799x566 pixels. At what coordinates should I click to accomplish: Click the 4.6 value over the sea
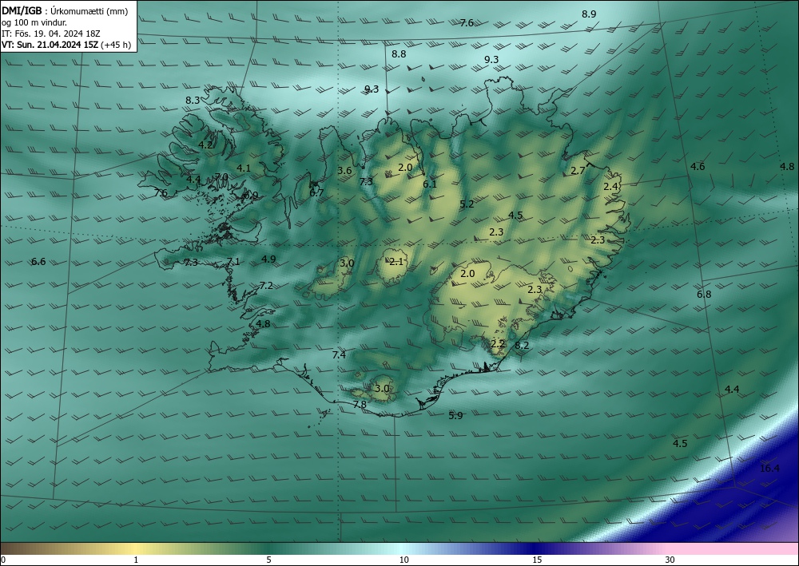(x=698, y=166)
